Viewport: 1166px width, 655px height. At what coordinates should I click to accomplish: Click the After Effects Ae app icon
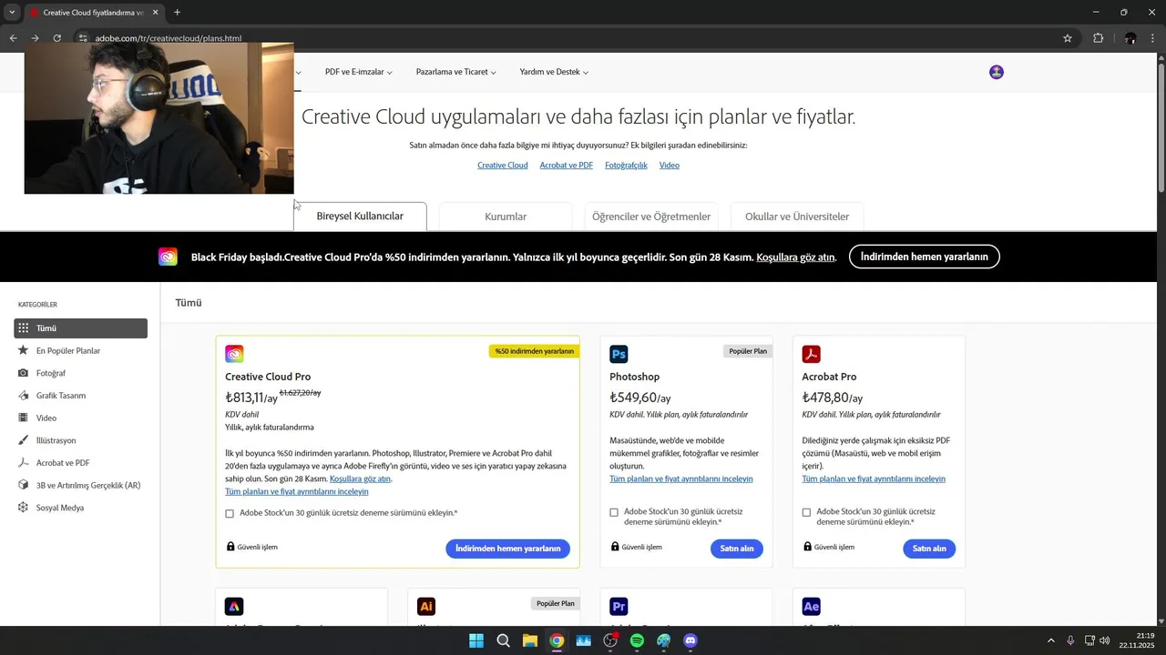tap(811, 606)
